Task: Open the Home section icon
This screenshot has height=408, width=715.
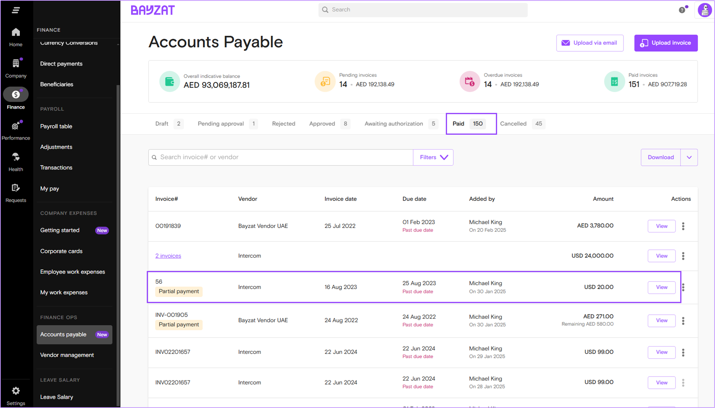Action: click(16, 32)
